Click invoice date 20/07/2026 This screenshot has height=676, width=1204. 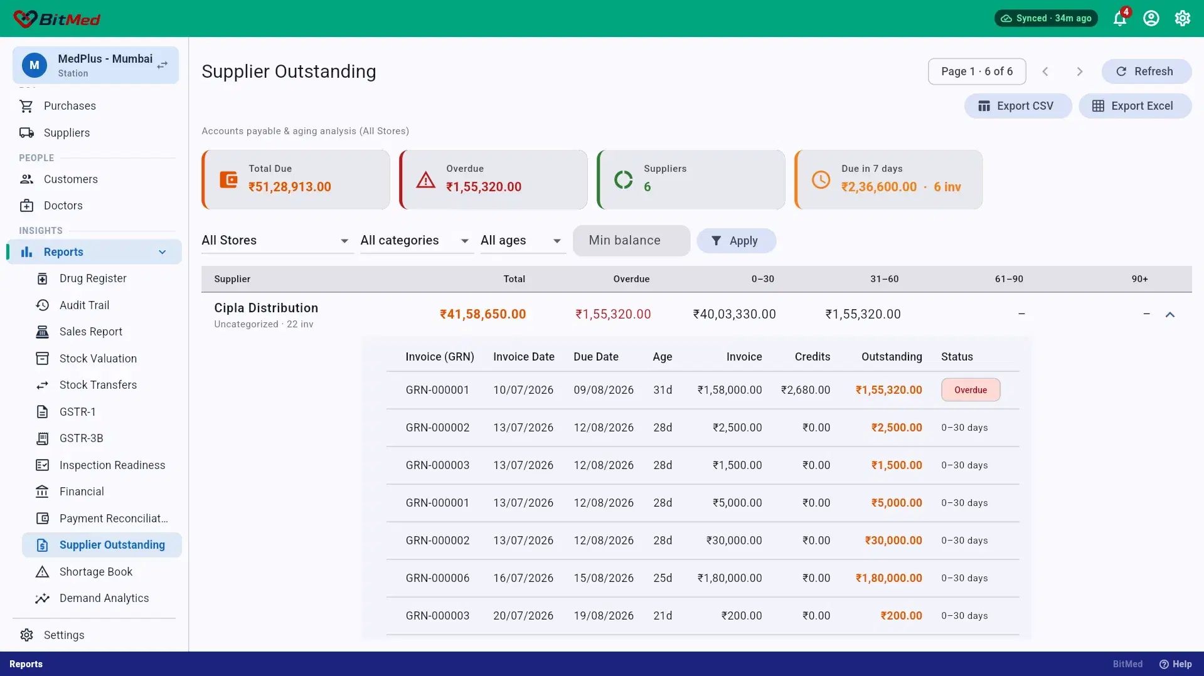coord(523,616)
